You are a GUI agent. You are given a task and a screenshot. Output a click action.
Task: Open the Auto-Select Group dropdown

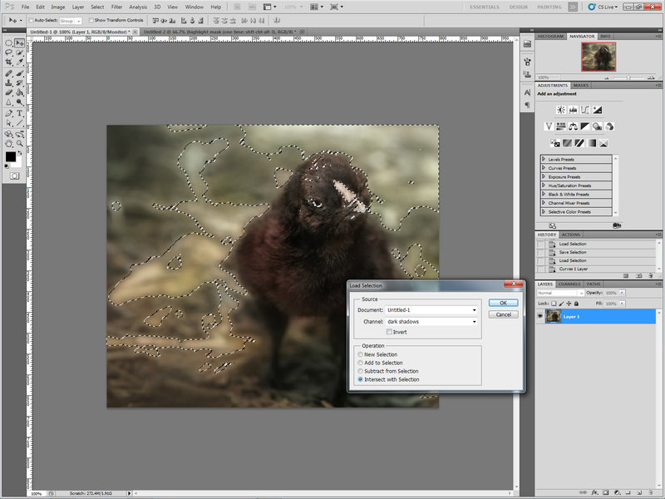point(71,21)
